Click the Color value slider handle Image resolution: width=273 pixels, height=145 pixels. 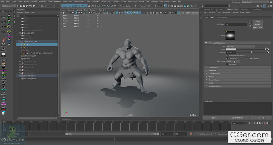(265, 49)
